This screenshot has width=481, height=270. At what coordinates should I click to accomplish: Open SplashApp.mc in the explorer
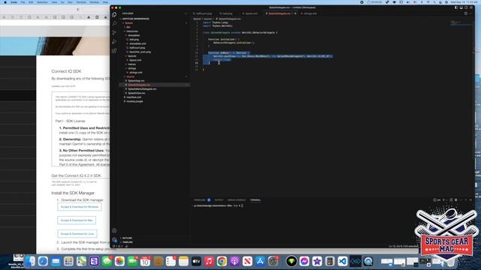(x=136, y=81)
